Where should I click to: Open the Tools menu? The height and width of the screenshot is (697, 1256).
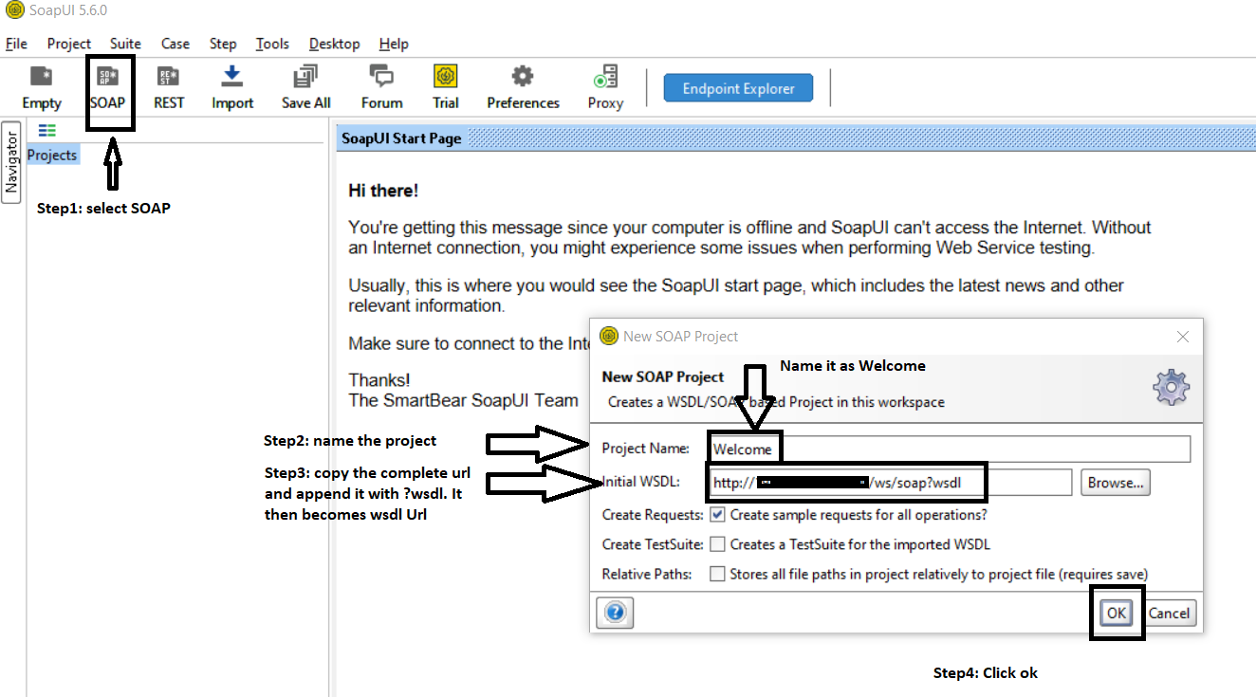tap(272, 44)
